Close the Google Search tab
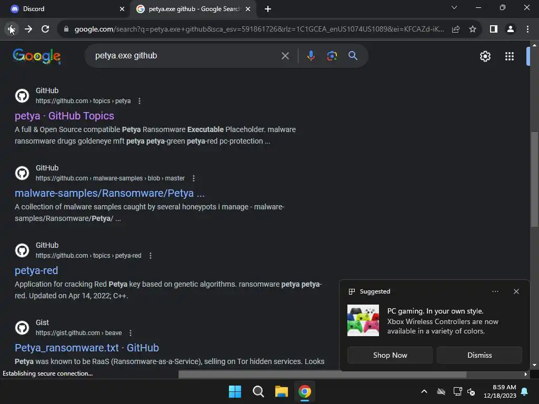 (248, 9)
